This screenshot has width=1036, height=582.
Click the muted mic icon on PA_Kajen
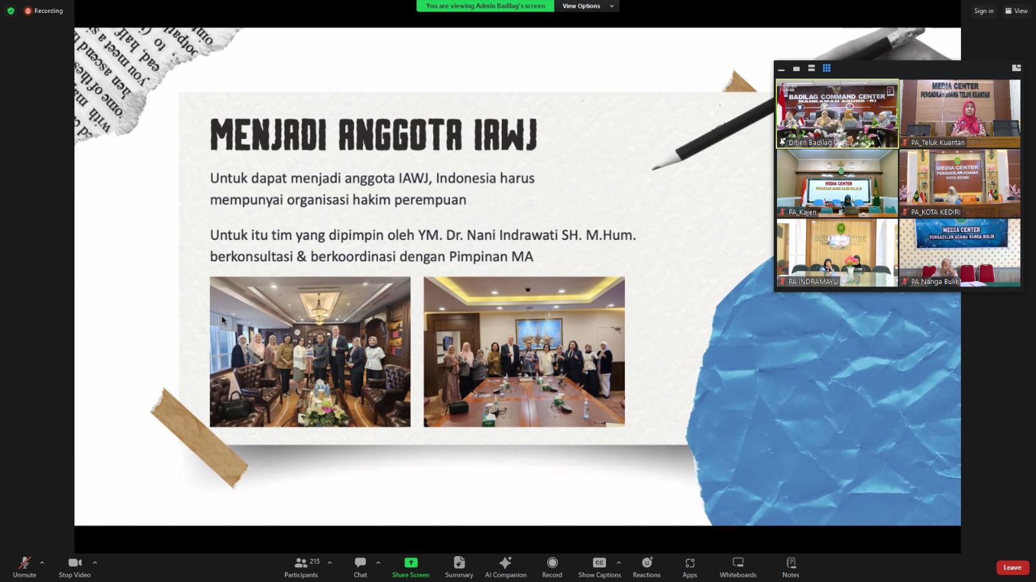[x=782, y=212]
